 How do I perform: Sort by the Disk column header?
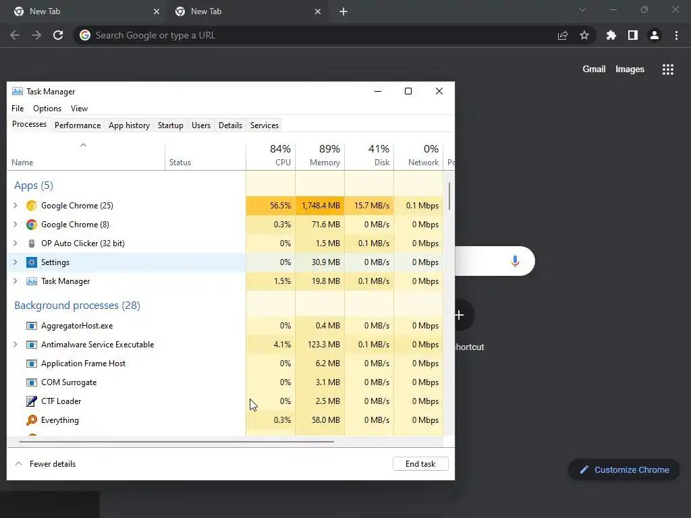(369, 156)
